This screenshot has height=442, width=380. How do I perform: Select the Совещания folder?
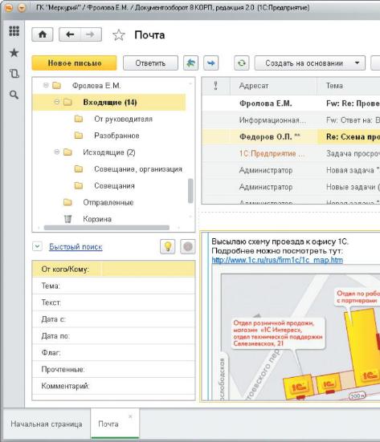[114, 186]
